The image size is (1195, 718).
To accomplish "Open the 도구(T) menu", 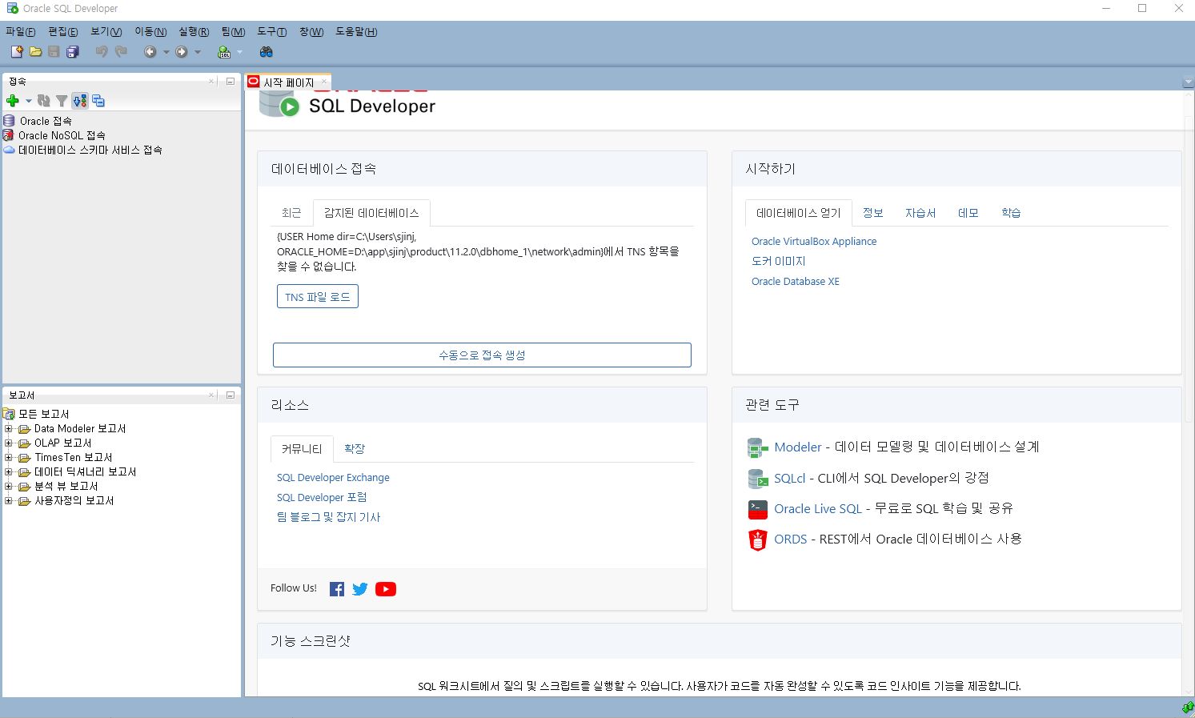I will (x=272, y=32).
